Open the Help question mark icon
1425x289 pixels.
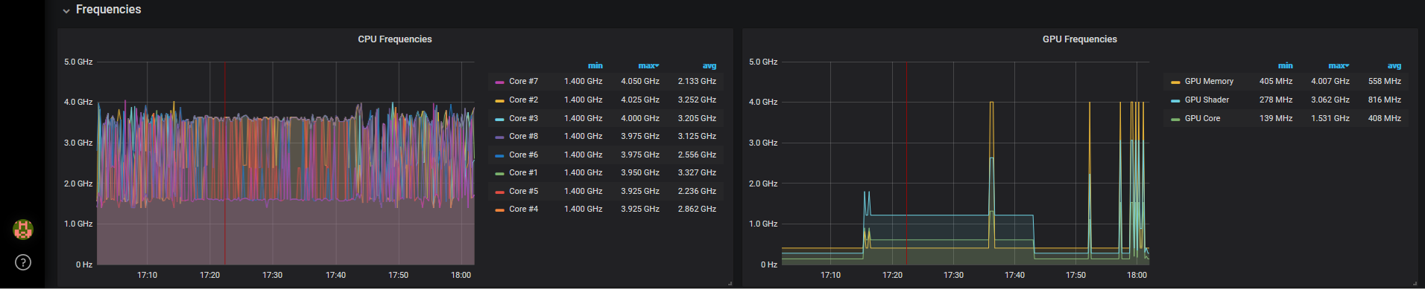(23, 262)
